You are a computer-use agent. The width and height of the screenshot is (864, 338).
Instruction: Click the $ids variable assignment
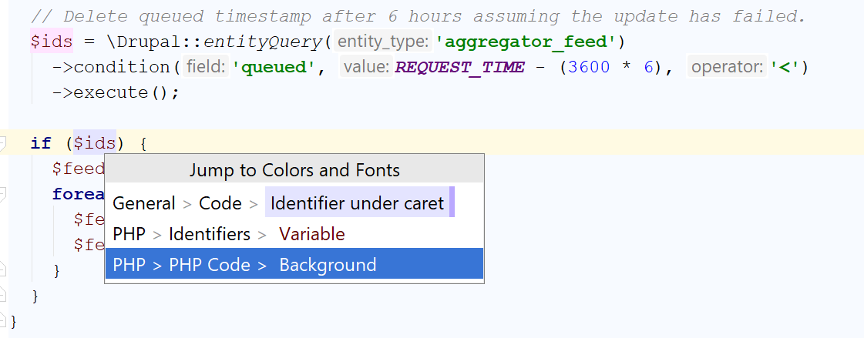[x=51, y=42]
